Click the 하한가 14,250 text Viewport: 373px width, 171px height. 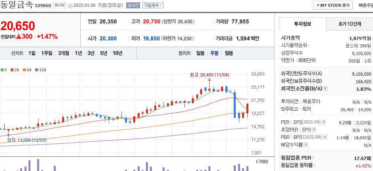(178, 38)
